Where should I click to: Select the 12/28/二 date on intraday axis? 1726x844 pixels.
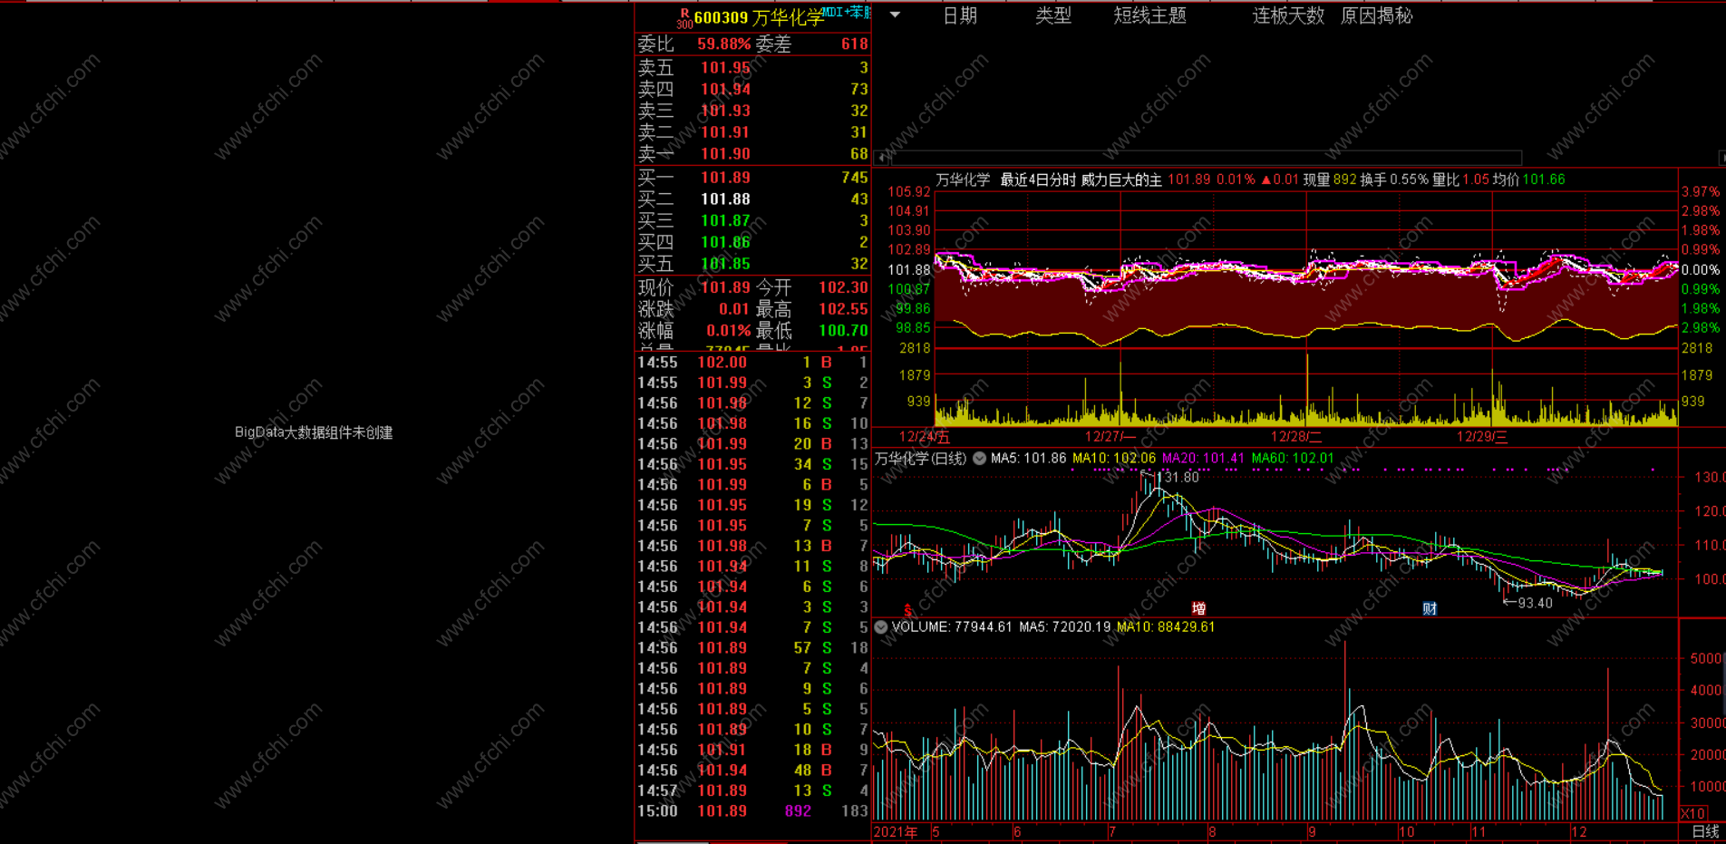pyautogui.click(x=1296, y=437)
